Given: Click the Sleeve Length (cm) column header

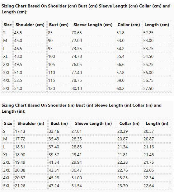Looking at the screenshot, I should tap(93, 25).
